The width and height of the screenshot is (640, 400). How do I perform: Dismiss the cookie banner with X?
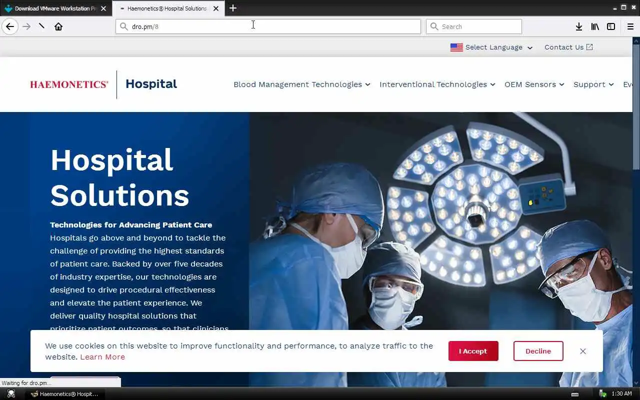pyautogui.click(x=583, y=351)
